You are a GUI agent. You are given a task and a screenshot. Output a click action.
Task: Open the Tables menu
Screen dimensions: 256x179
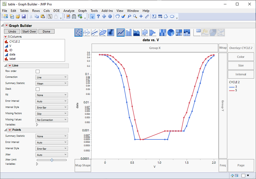[x=24, y=11]
